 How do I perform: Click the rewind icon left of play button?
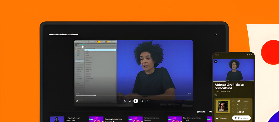point(130,101)
